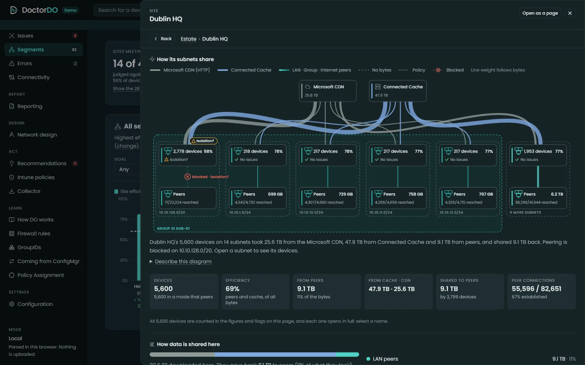
Task: Open the 218 devices subnet card
Action: coord(257,155)
